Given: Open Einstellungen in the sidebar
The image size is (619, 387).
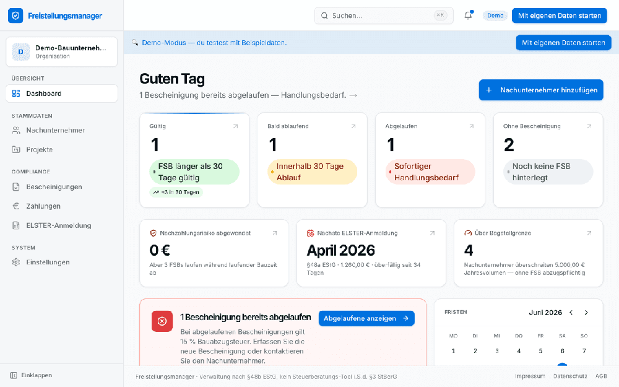Looking at the screenshot, I should (x=61, y=262).
